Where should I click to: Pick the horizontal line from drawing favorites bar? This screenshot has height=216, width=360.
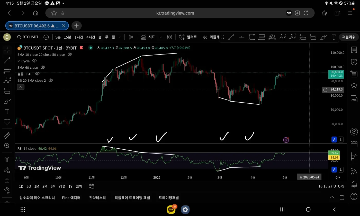(x=241, y=37)
